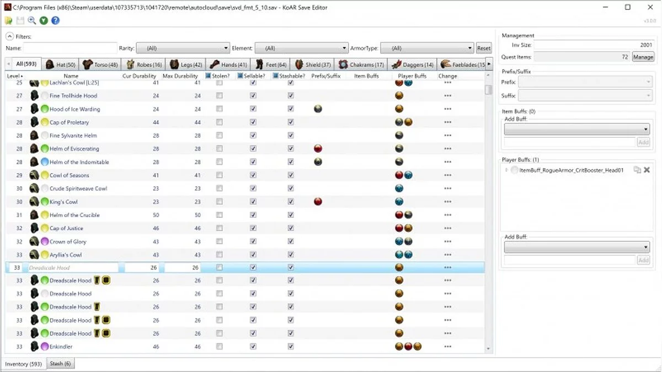The height and width of the screenshot is (372, 662).
Task: Uncheck Sellable for Cap of Justice
Action: coord(253,228)
